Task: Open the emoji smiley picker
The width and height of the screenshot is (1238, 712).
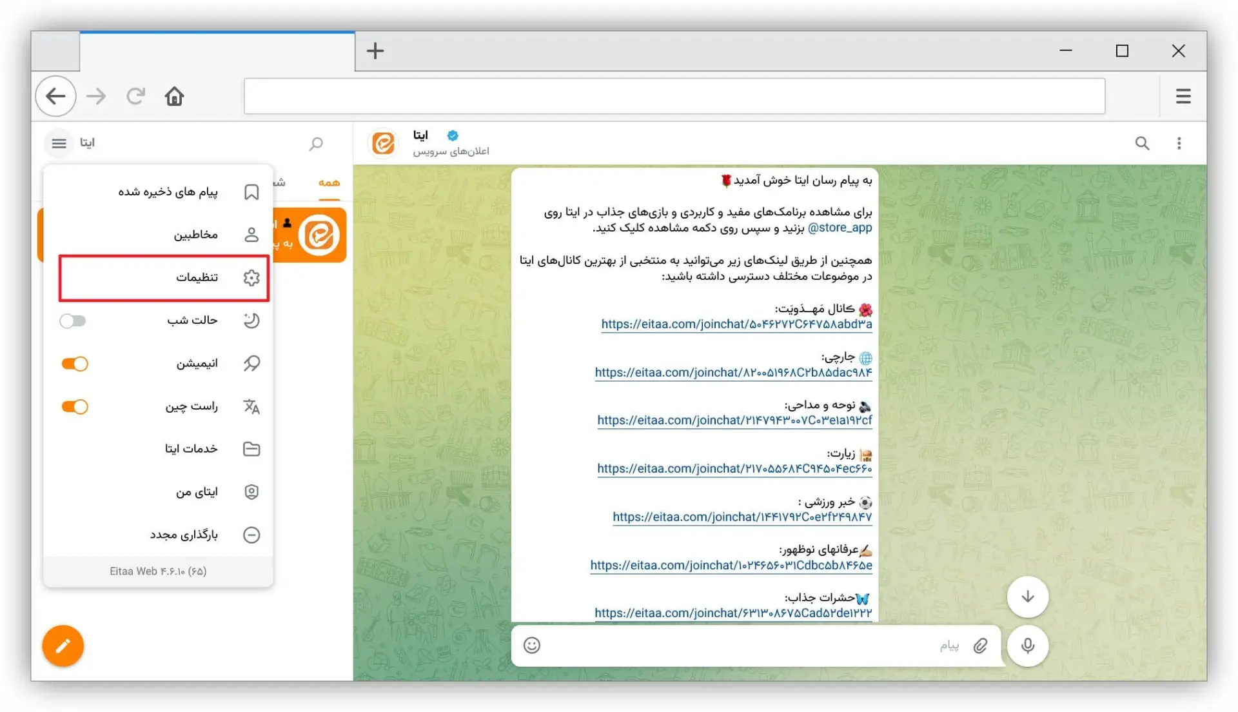Action: tap(532, 646)
